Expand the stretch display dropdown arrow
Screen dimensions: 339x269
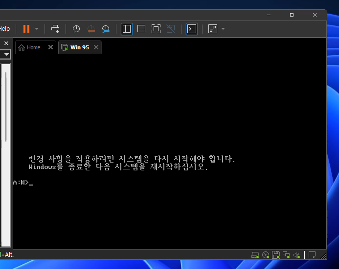[223, 29]
